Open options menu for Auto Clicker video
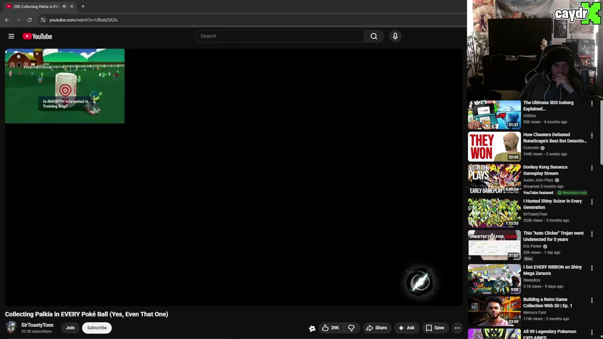 (x=592, y=234)
